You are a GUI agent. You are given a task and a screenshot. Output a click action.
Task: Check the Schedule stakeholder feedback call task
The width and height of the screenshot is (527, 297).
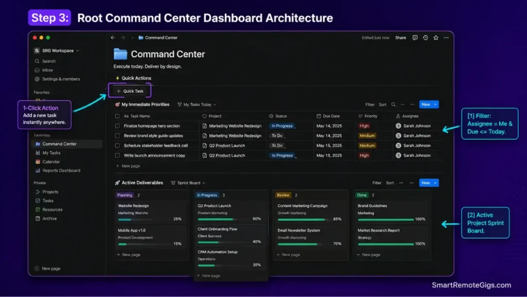[117, 146]
